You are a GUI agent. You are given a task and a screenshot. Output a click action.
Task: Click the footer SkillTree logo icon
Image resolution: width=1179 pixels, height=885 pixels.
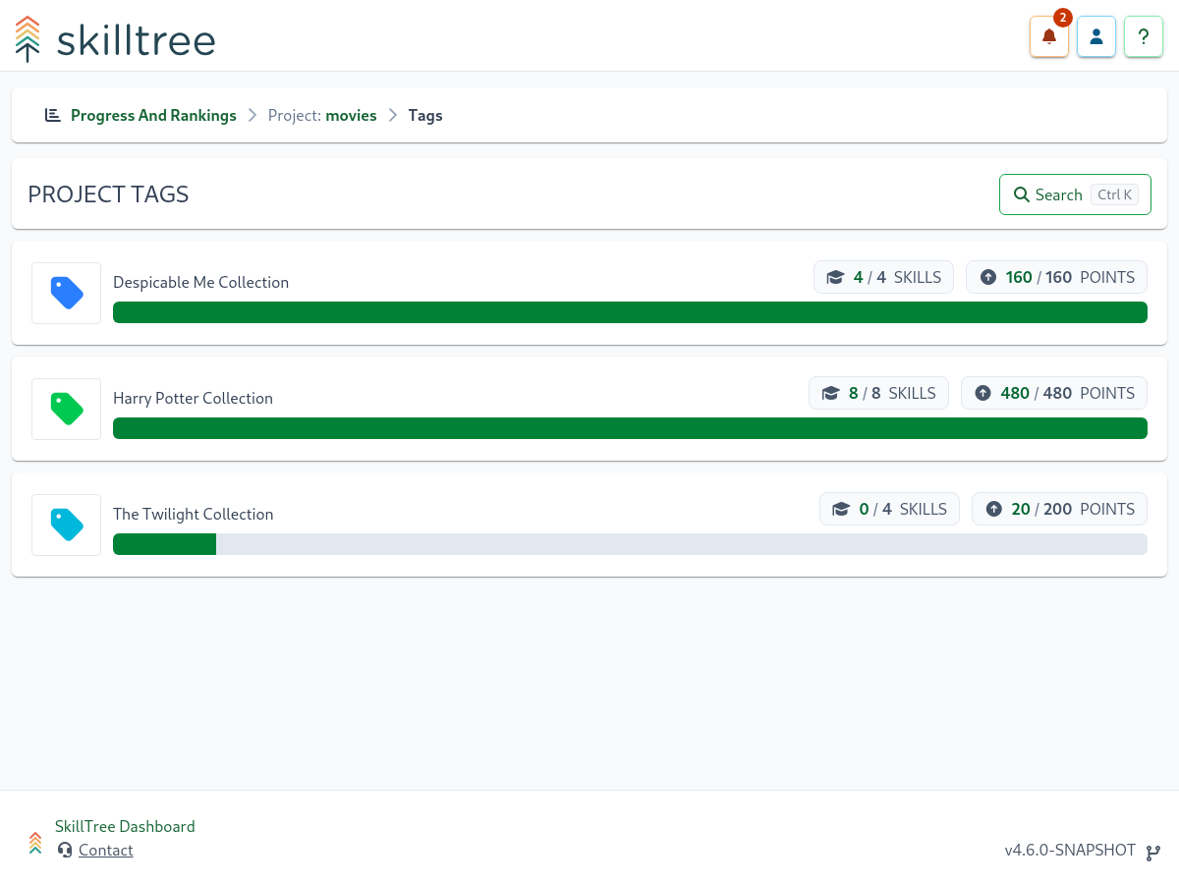(35, 843)
